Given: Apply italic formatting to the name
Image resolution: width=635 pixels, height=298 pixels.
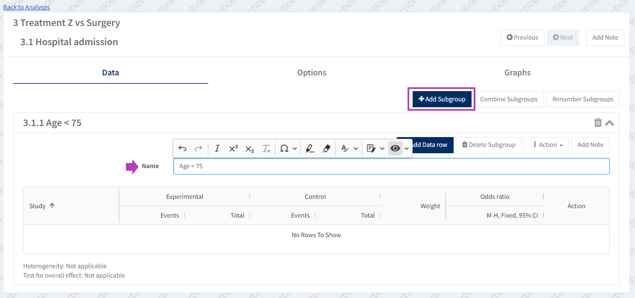Looking at the screenshot, I should [x=217, y=149].
